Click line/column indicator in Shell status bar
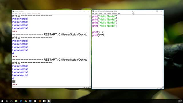This screenshot has height=103, width=183. click(87, 87)
